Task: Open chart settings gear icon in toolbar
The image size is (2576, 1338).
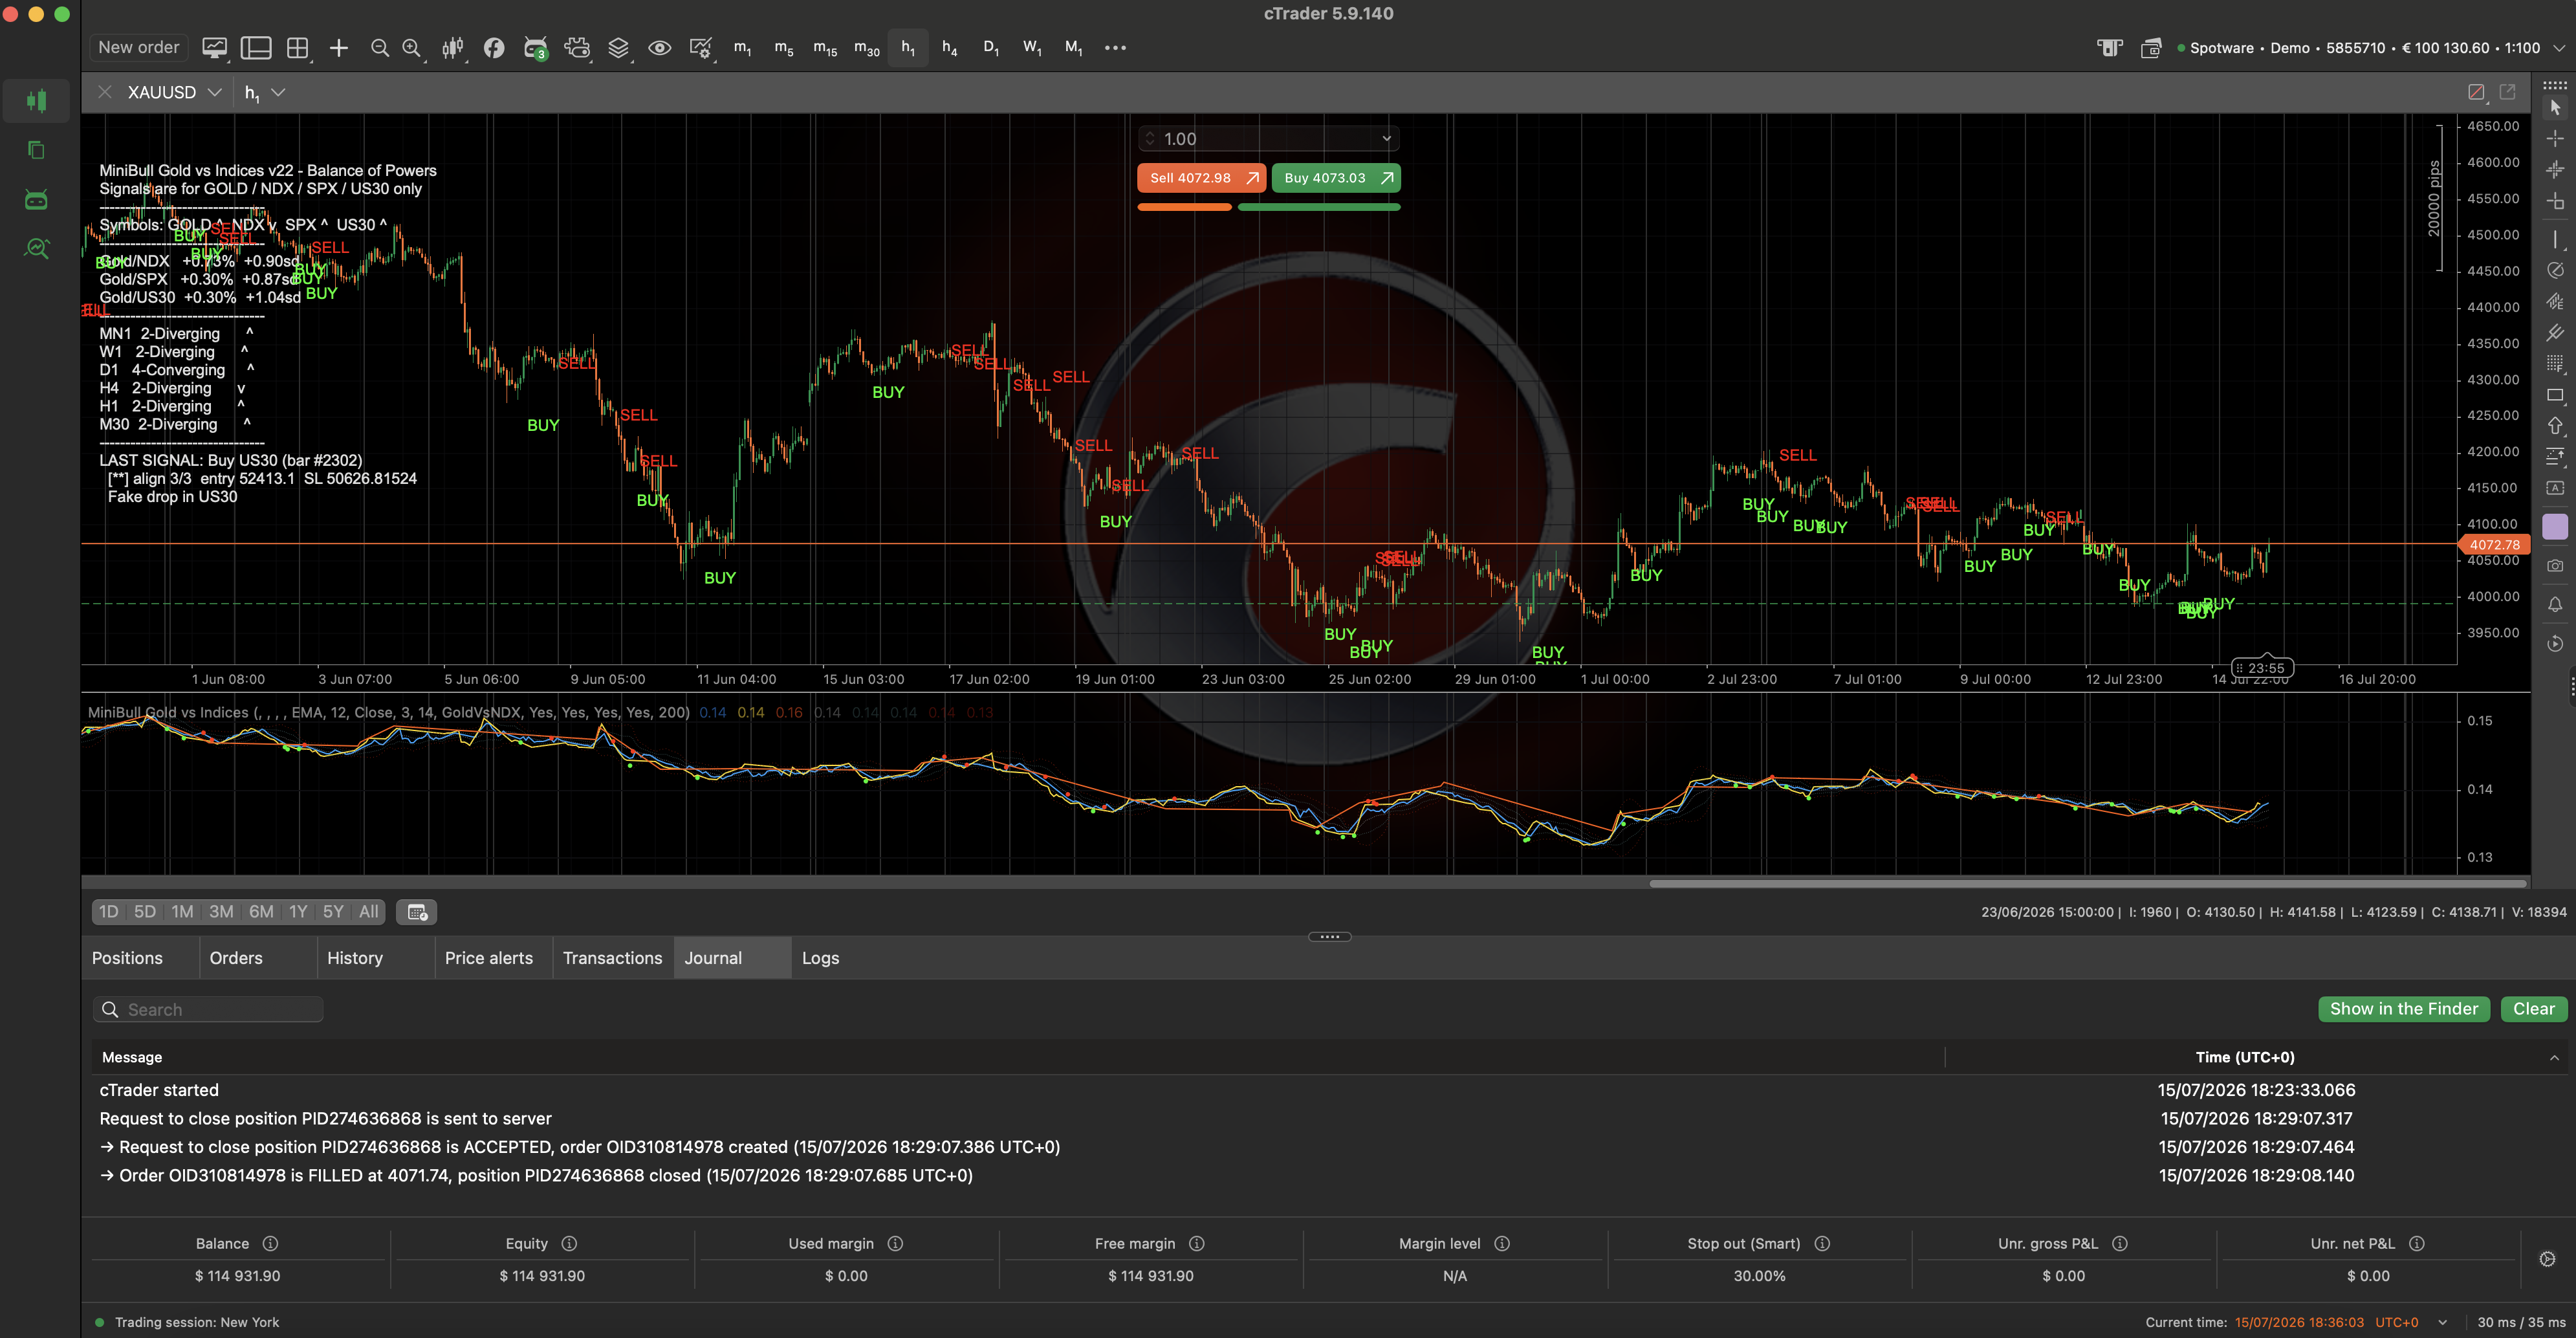Action: 701,47
